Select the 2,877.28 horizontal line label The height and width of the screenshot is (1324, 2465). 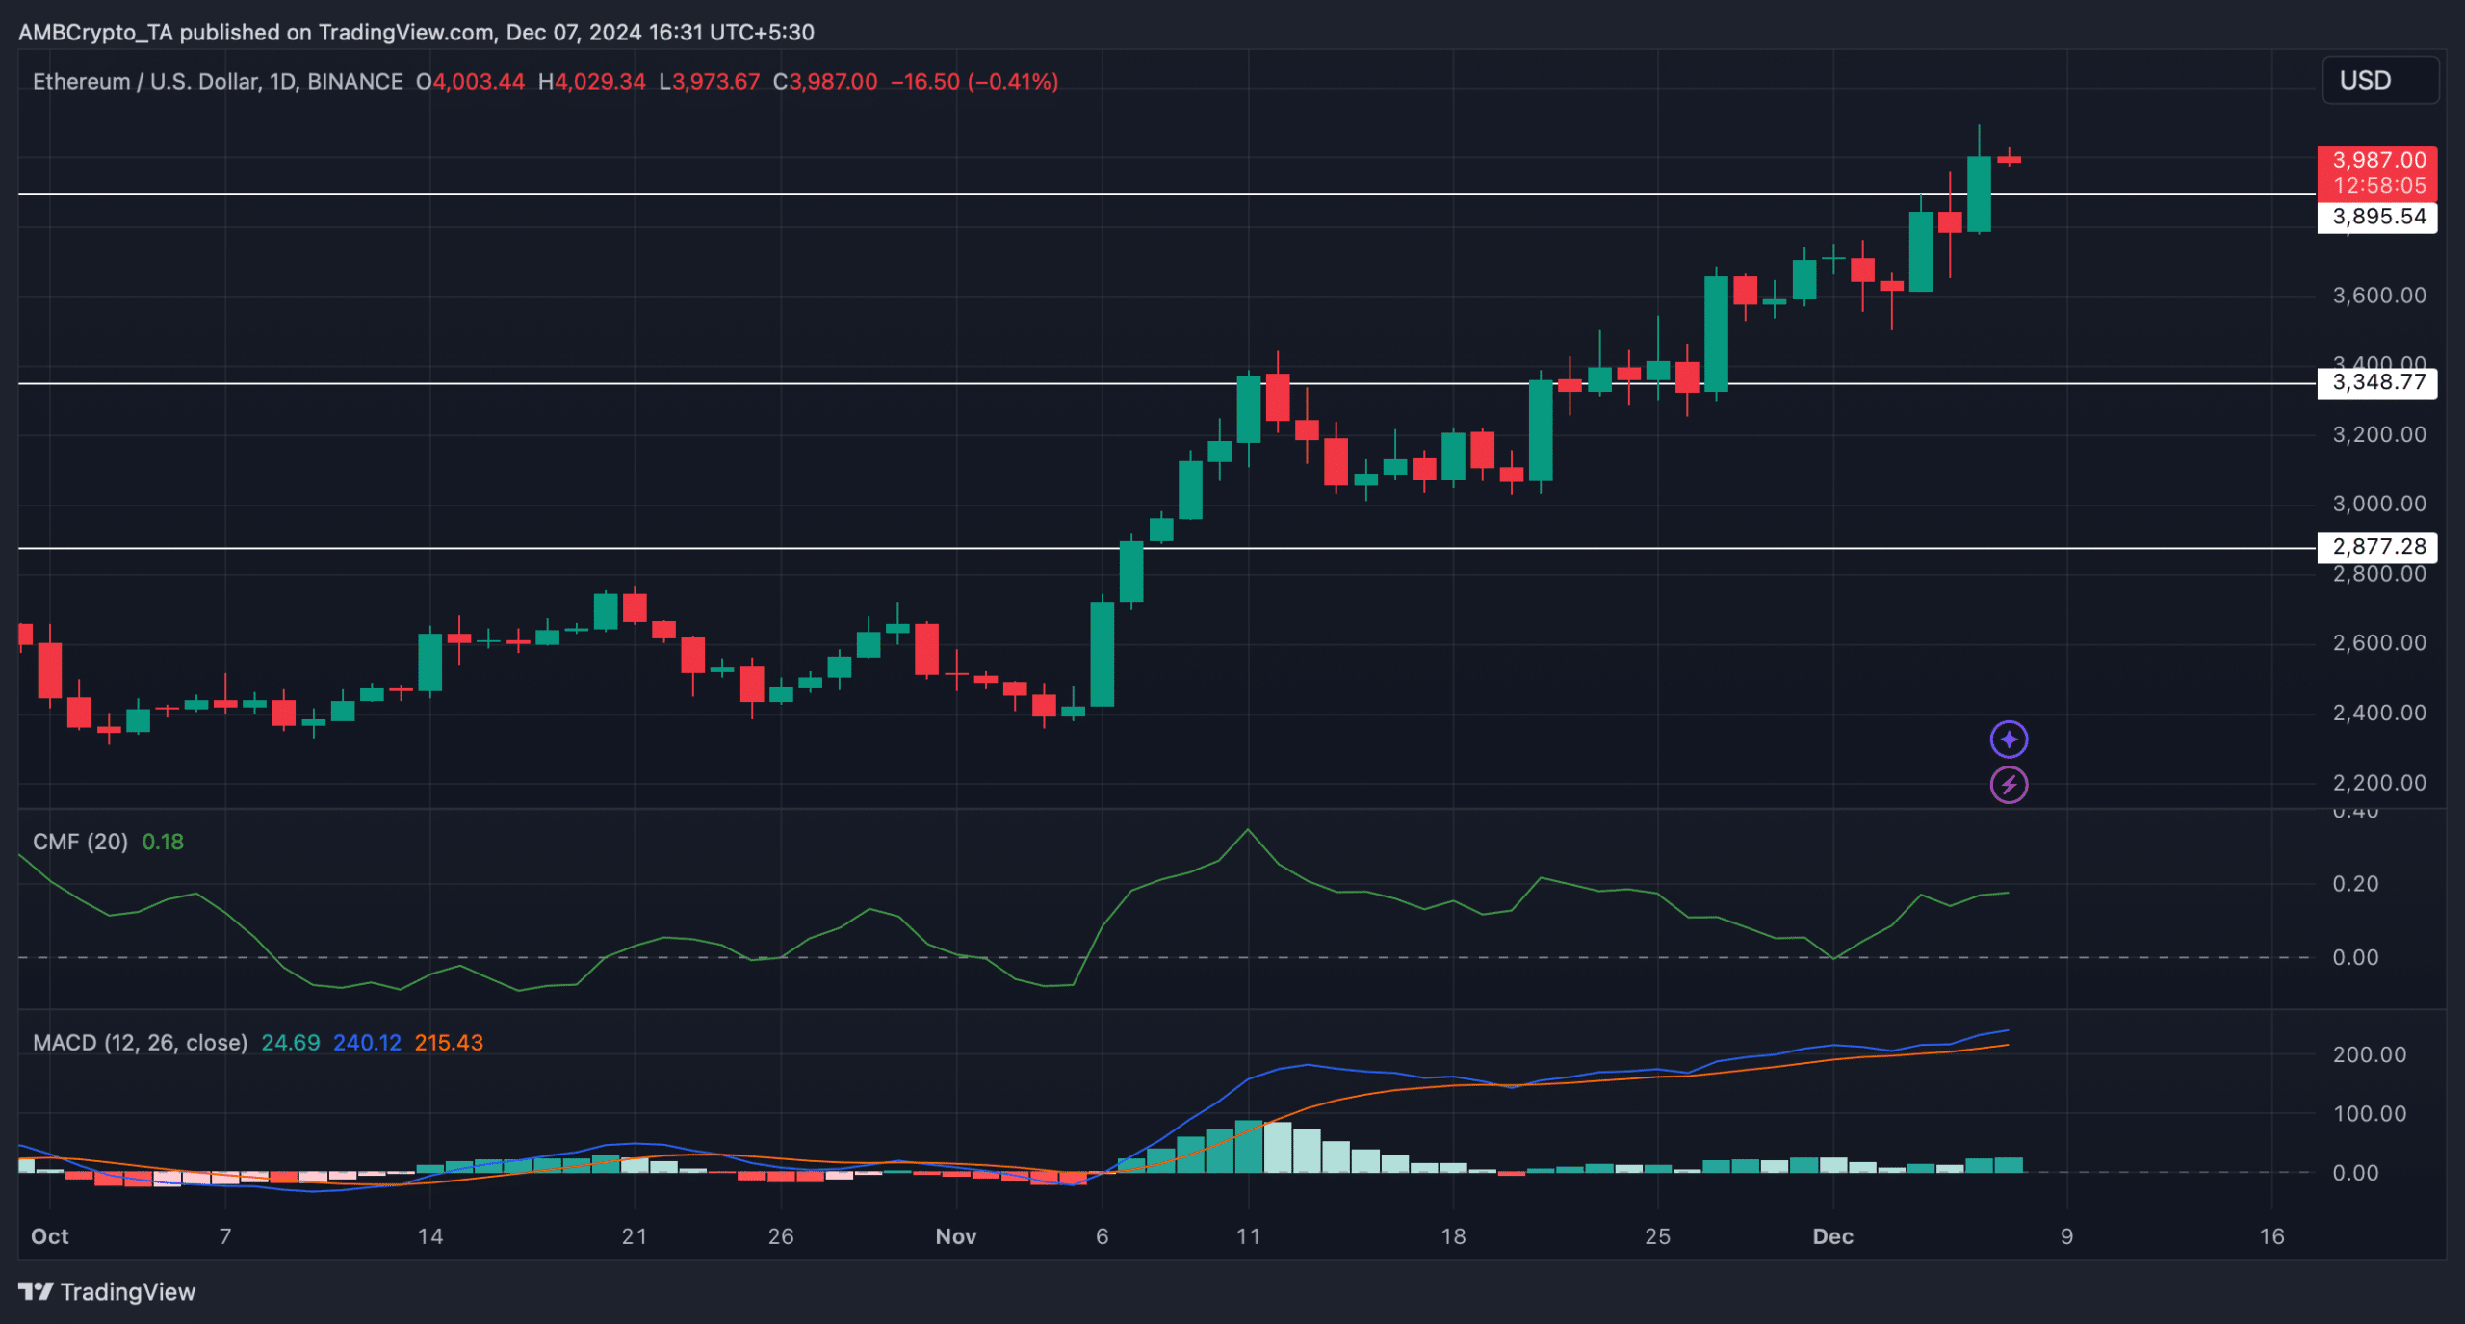click(2377, 547)
